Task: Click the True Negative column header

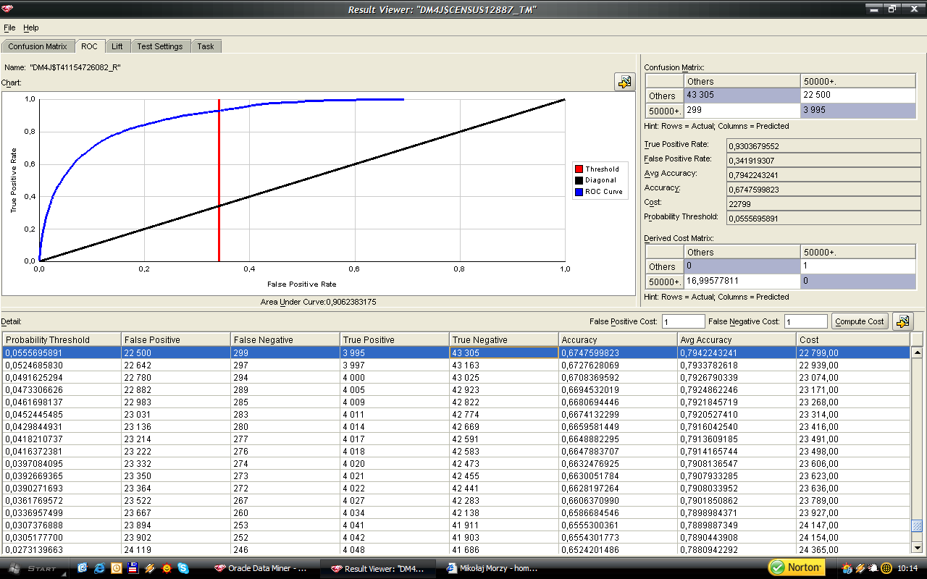Action: coord(503,339)
